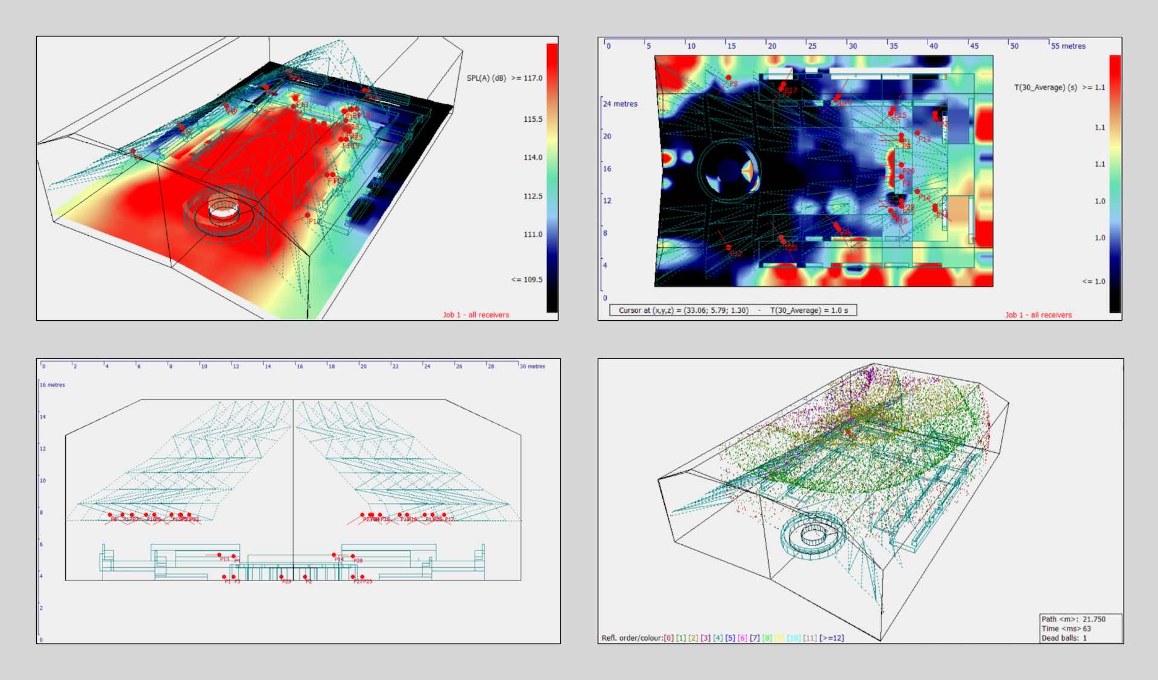This screenshot has width=1158, height=680.
Task: Select the P17 receiver marker on plan view
Action: coord(783,85)
